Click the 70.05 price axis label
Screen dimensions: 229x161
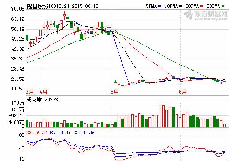click(x=18, y=9)
